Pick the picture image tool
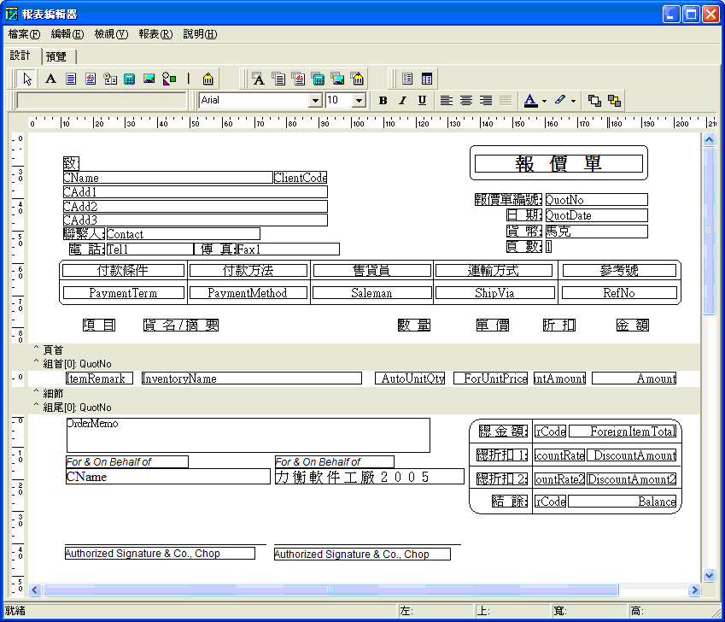 click(149, 79)
